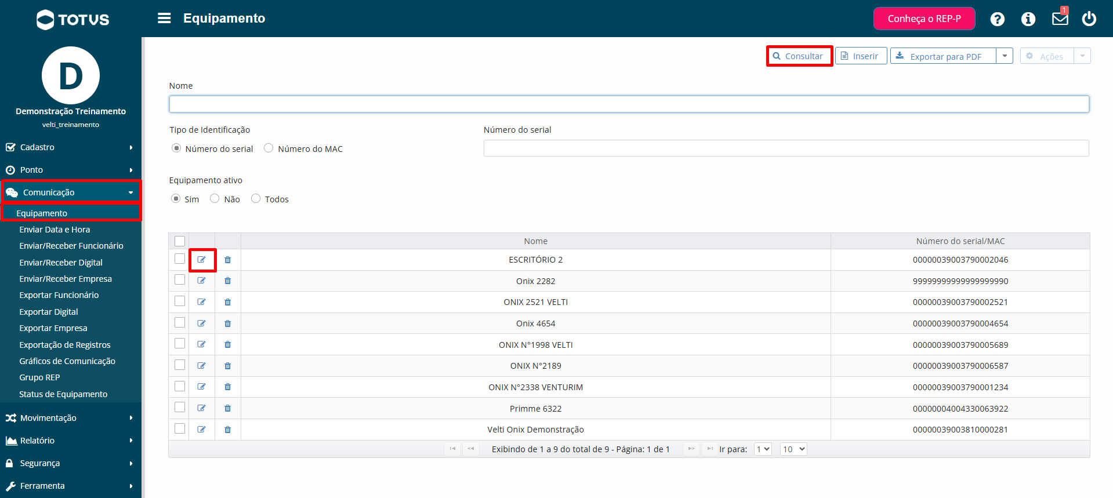Image resolution: width=1113 pixels, height=498 pixels.
Task: Focus the Número do serial input field
Action: tap(786, 148)
